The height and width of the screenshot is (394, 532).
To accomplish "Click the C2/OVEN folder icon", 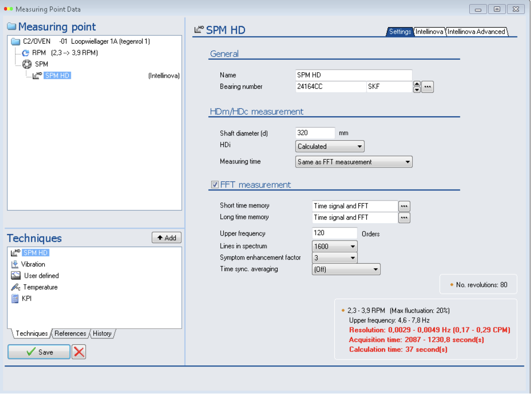I will point(16,42).
